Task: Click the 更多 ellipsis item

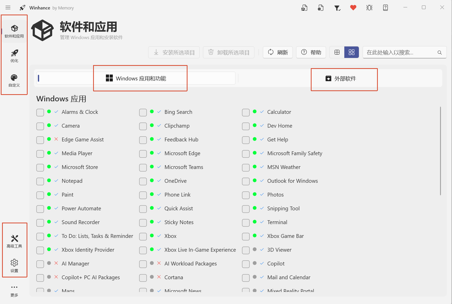Action: tap(14, 290)
